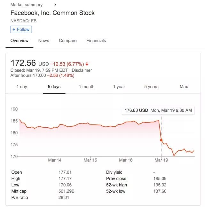Follow Facebook stock with the Follow button
205x207 pixels.
tap(21, 29)
